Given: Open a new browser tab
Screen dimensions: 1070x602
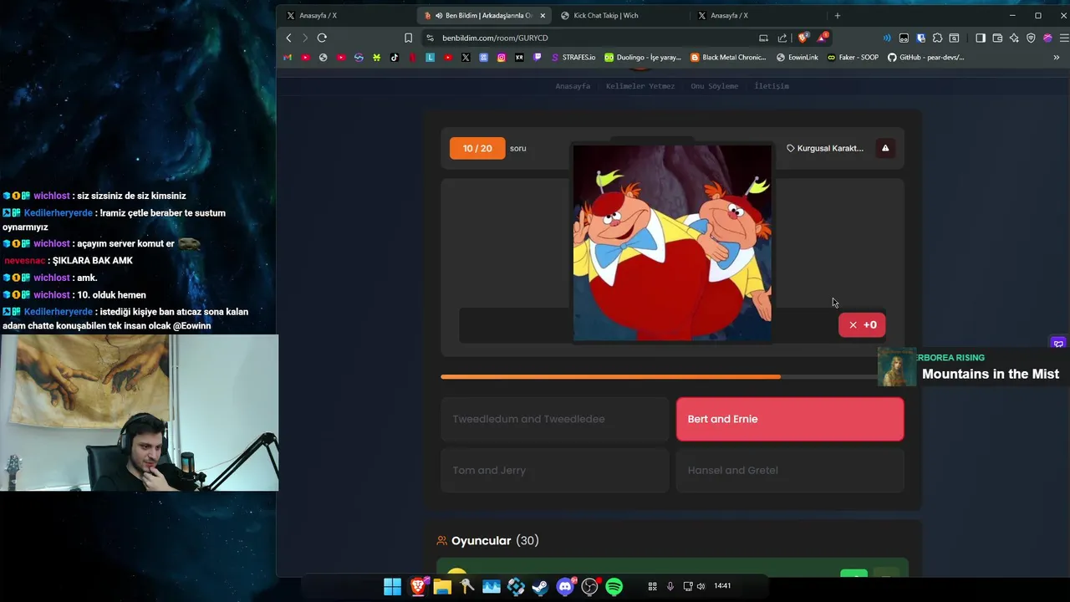Looking at the screenshot, I should [x=838, y=15].
